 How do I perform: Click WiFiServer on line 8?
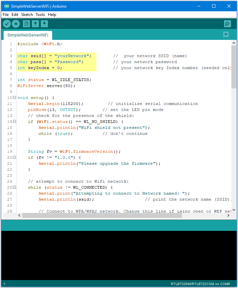point(31,86)
